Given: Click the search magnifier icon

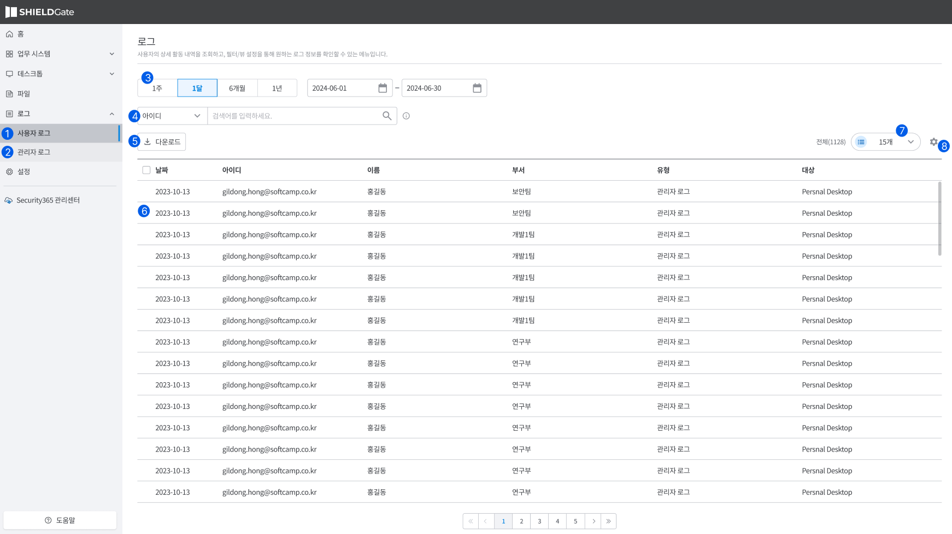Looking at the screenshot, I should pos(387,116).
